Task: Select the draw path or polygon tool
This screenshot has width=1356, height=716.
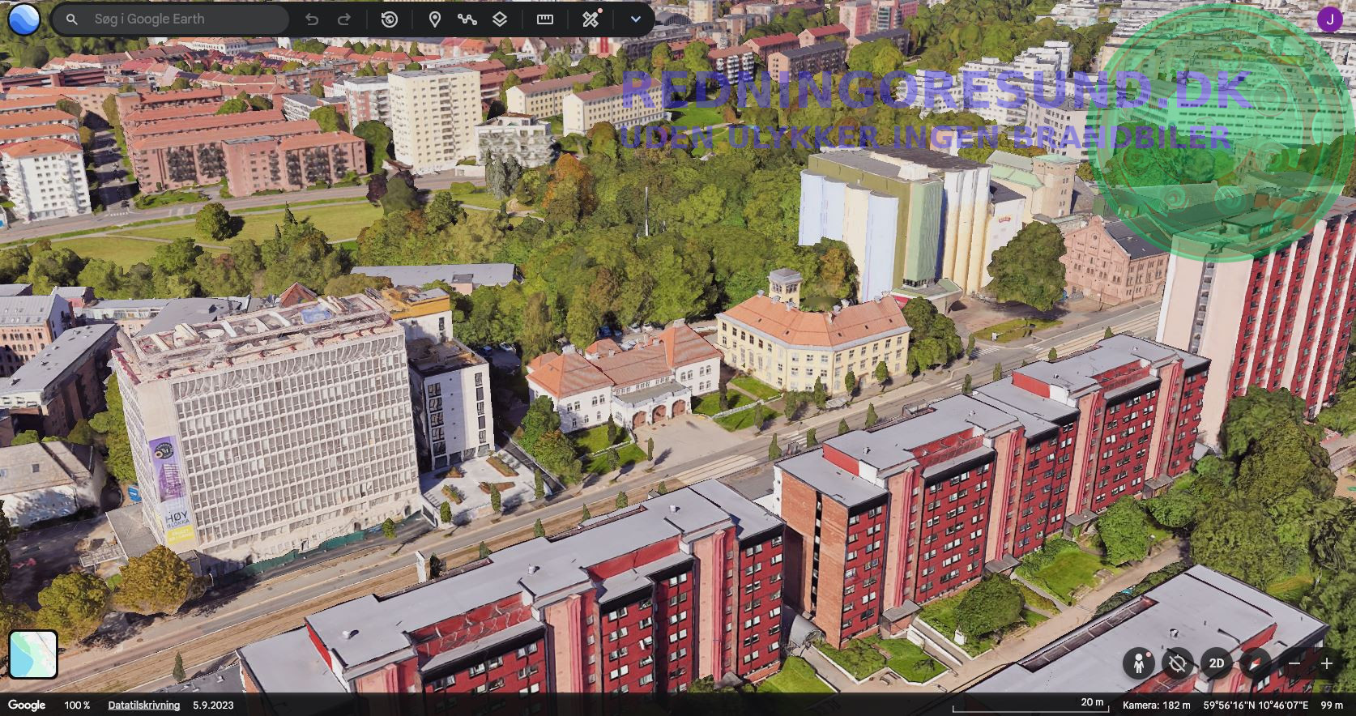Action: click(x=467, y=19)
